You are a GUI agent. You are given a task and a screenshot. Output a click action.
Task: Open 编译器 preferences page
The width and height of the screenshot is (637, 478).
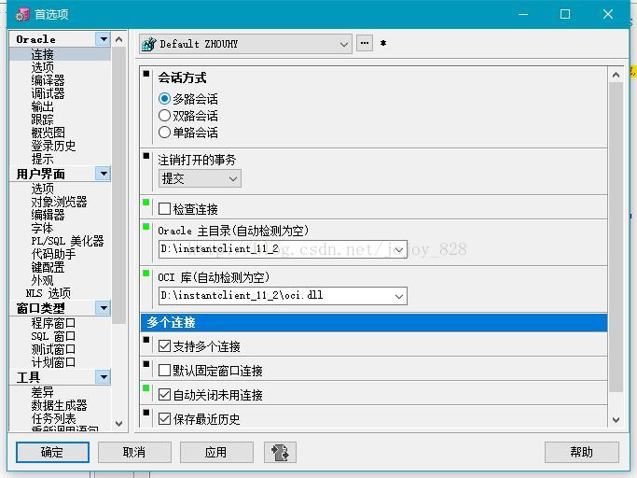point(48,80)
